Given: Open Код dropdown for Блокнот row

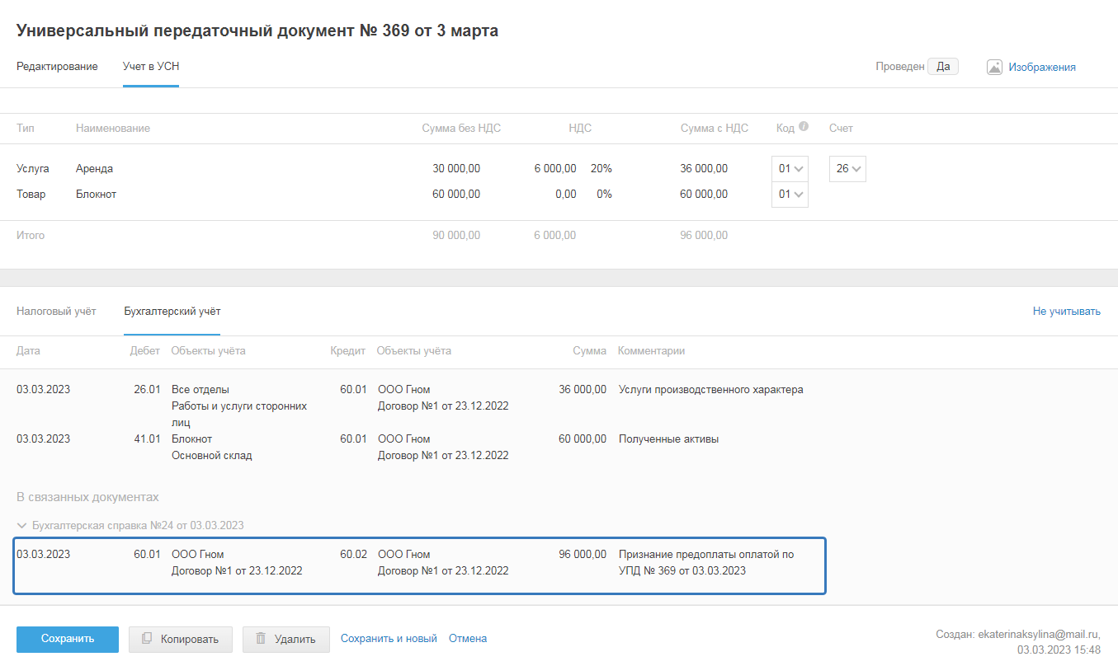Looking at the screenshot, I should pos(790,195).
